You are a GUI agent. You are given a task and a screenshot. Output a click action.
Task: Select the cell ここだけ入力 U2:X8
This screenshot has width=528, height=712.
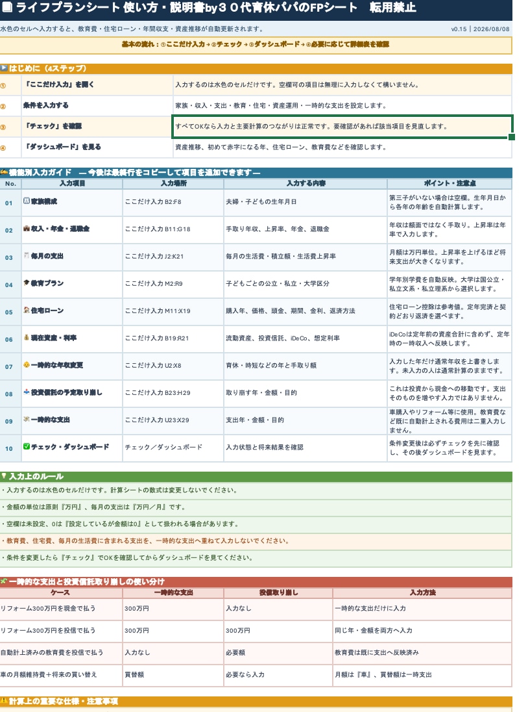point(173,366)
